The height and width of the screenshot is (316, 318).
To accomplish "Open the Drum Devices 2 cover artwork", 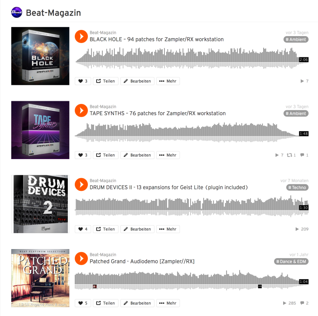I will click(40, 204).
